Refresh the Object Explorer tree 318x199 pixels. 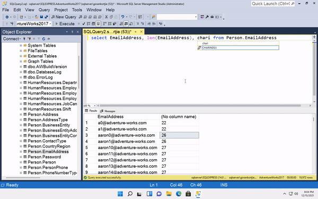coord(43,39)
